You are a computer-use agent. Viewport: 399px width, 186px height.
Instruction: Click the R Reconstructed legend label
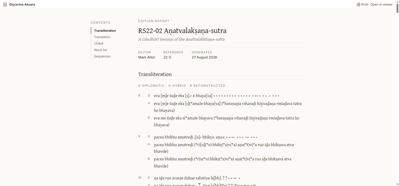pos(207,86)
